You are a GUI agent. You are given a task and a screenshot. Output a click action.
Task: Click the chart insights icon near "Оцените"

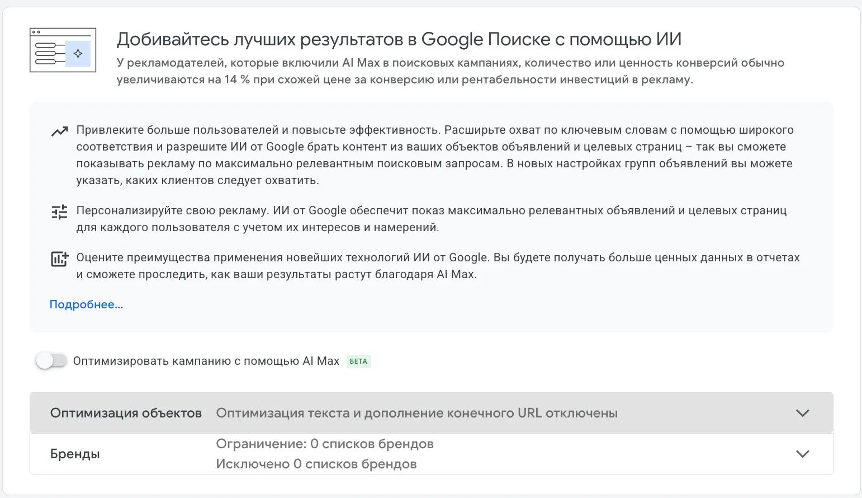click(x=59, y=259)
